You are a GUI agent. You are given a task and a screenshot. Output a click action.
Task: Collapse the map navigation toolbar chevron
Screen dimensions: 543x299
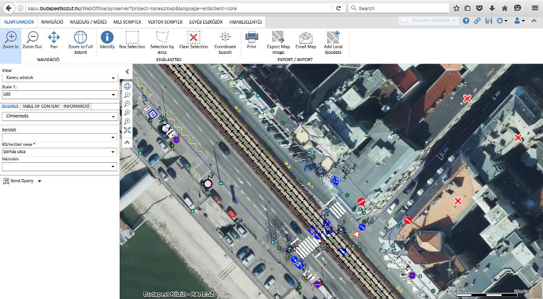(128, 142)
